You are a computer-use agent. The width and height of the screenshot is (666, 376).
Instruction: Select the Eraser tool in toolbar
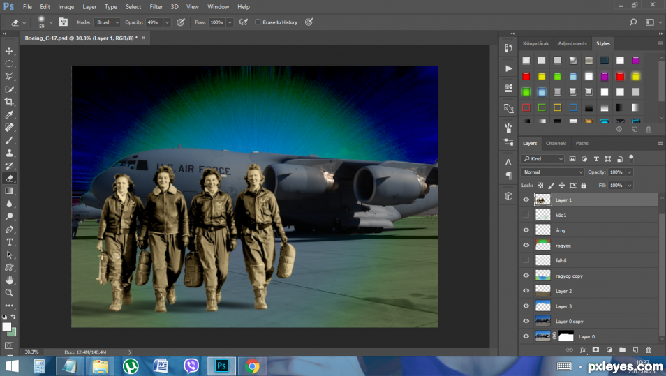point(9,179)
